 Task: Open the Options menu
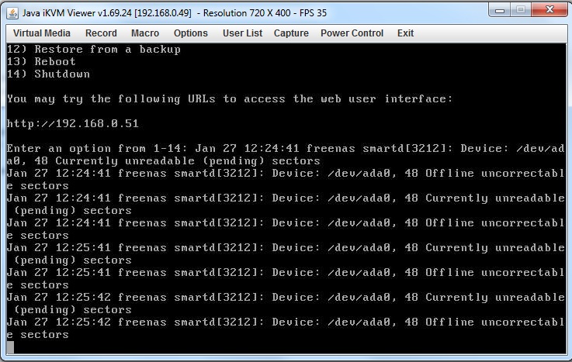(x=191, y=33)
